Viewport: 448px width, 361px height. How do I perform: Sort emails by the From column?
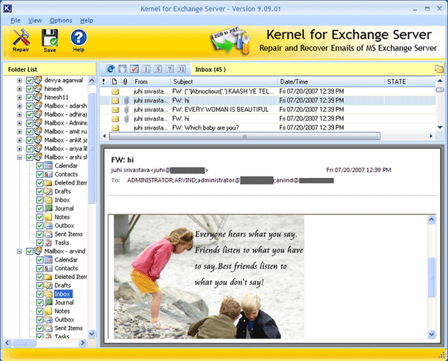pos(151,81)
